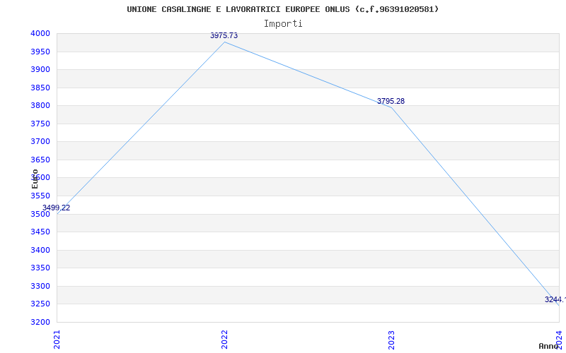Click the 3975.73 data label
The image size is (566, 353).
[x=224, y=35]
